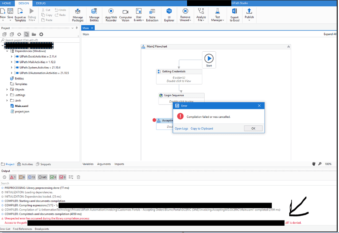339x233 pixels.
Task: Click OK on the compilation error dialog
Action: coord(253,128)
